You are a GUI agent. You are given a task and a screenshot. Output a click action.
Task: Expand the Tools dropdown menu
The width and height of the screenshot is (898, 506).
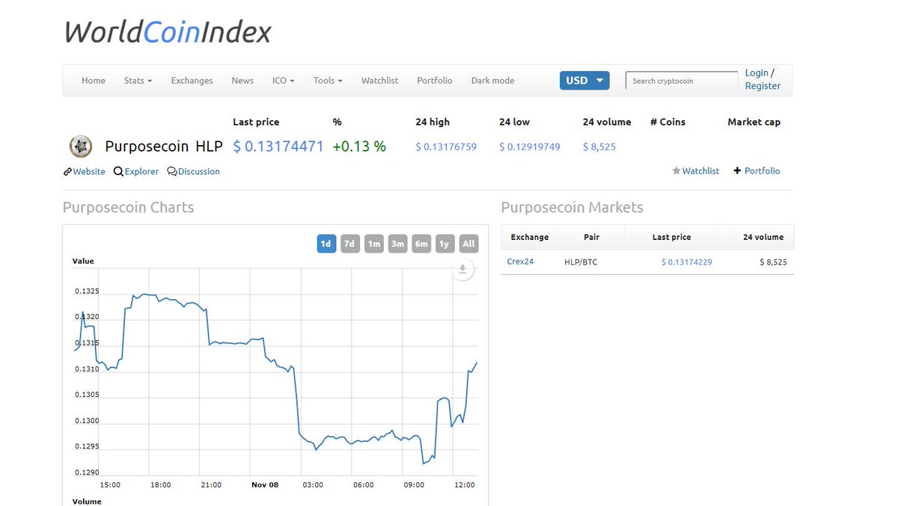(328, 81)
